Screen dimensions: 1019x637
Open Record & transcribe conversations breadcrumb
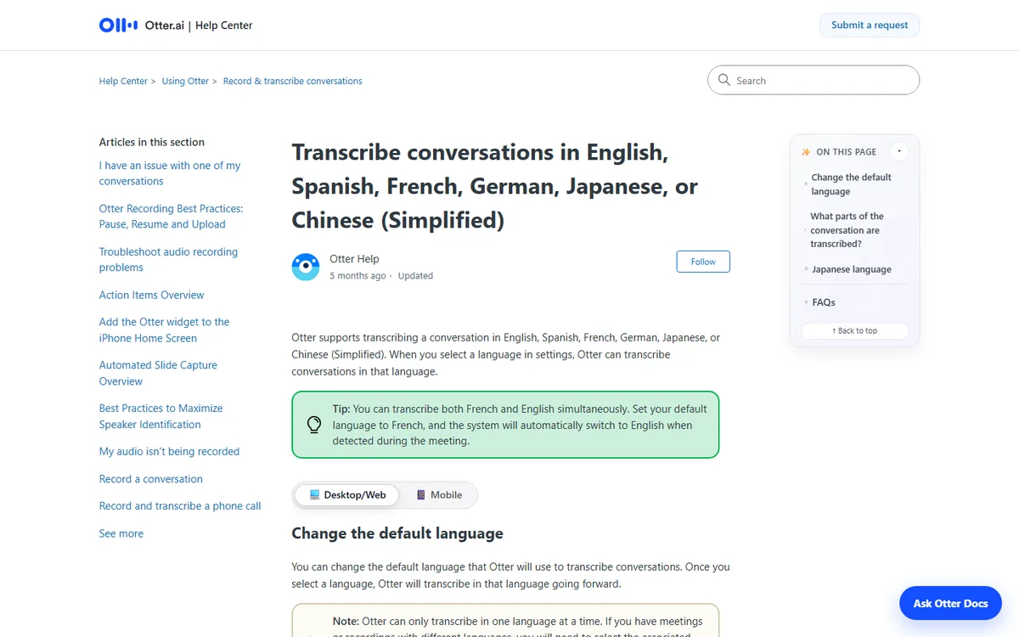click(293, 82)
